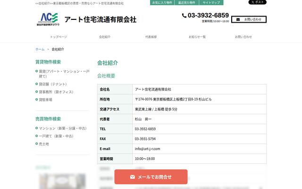Screen dimensions: 302x189
Task: Open 最近見た物件 header tab
Action: 186,2
